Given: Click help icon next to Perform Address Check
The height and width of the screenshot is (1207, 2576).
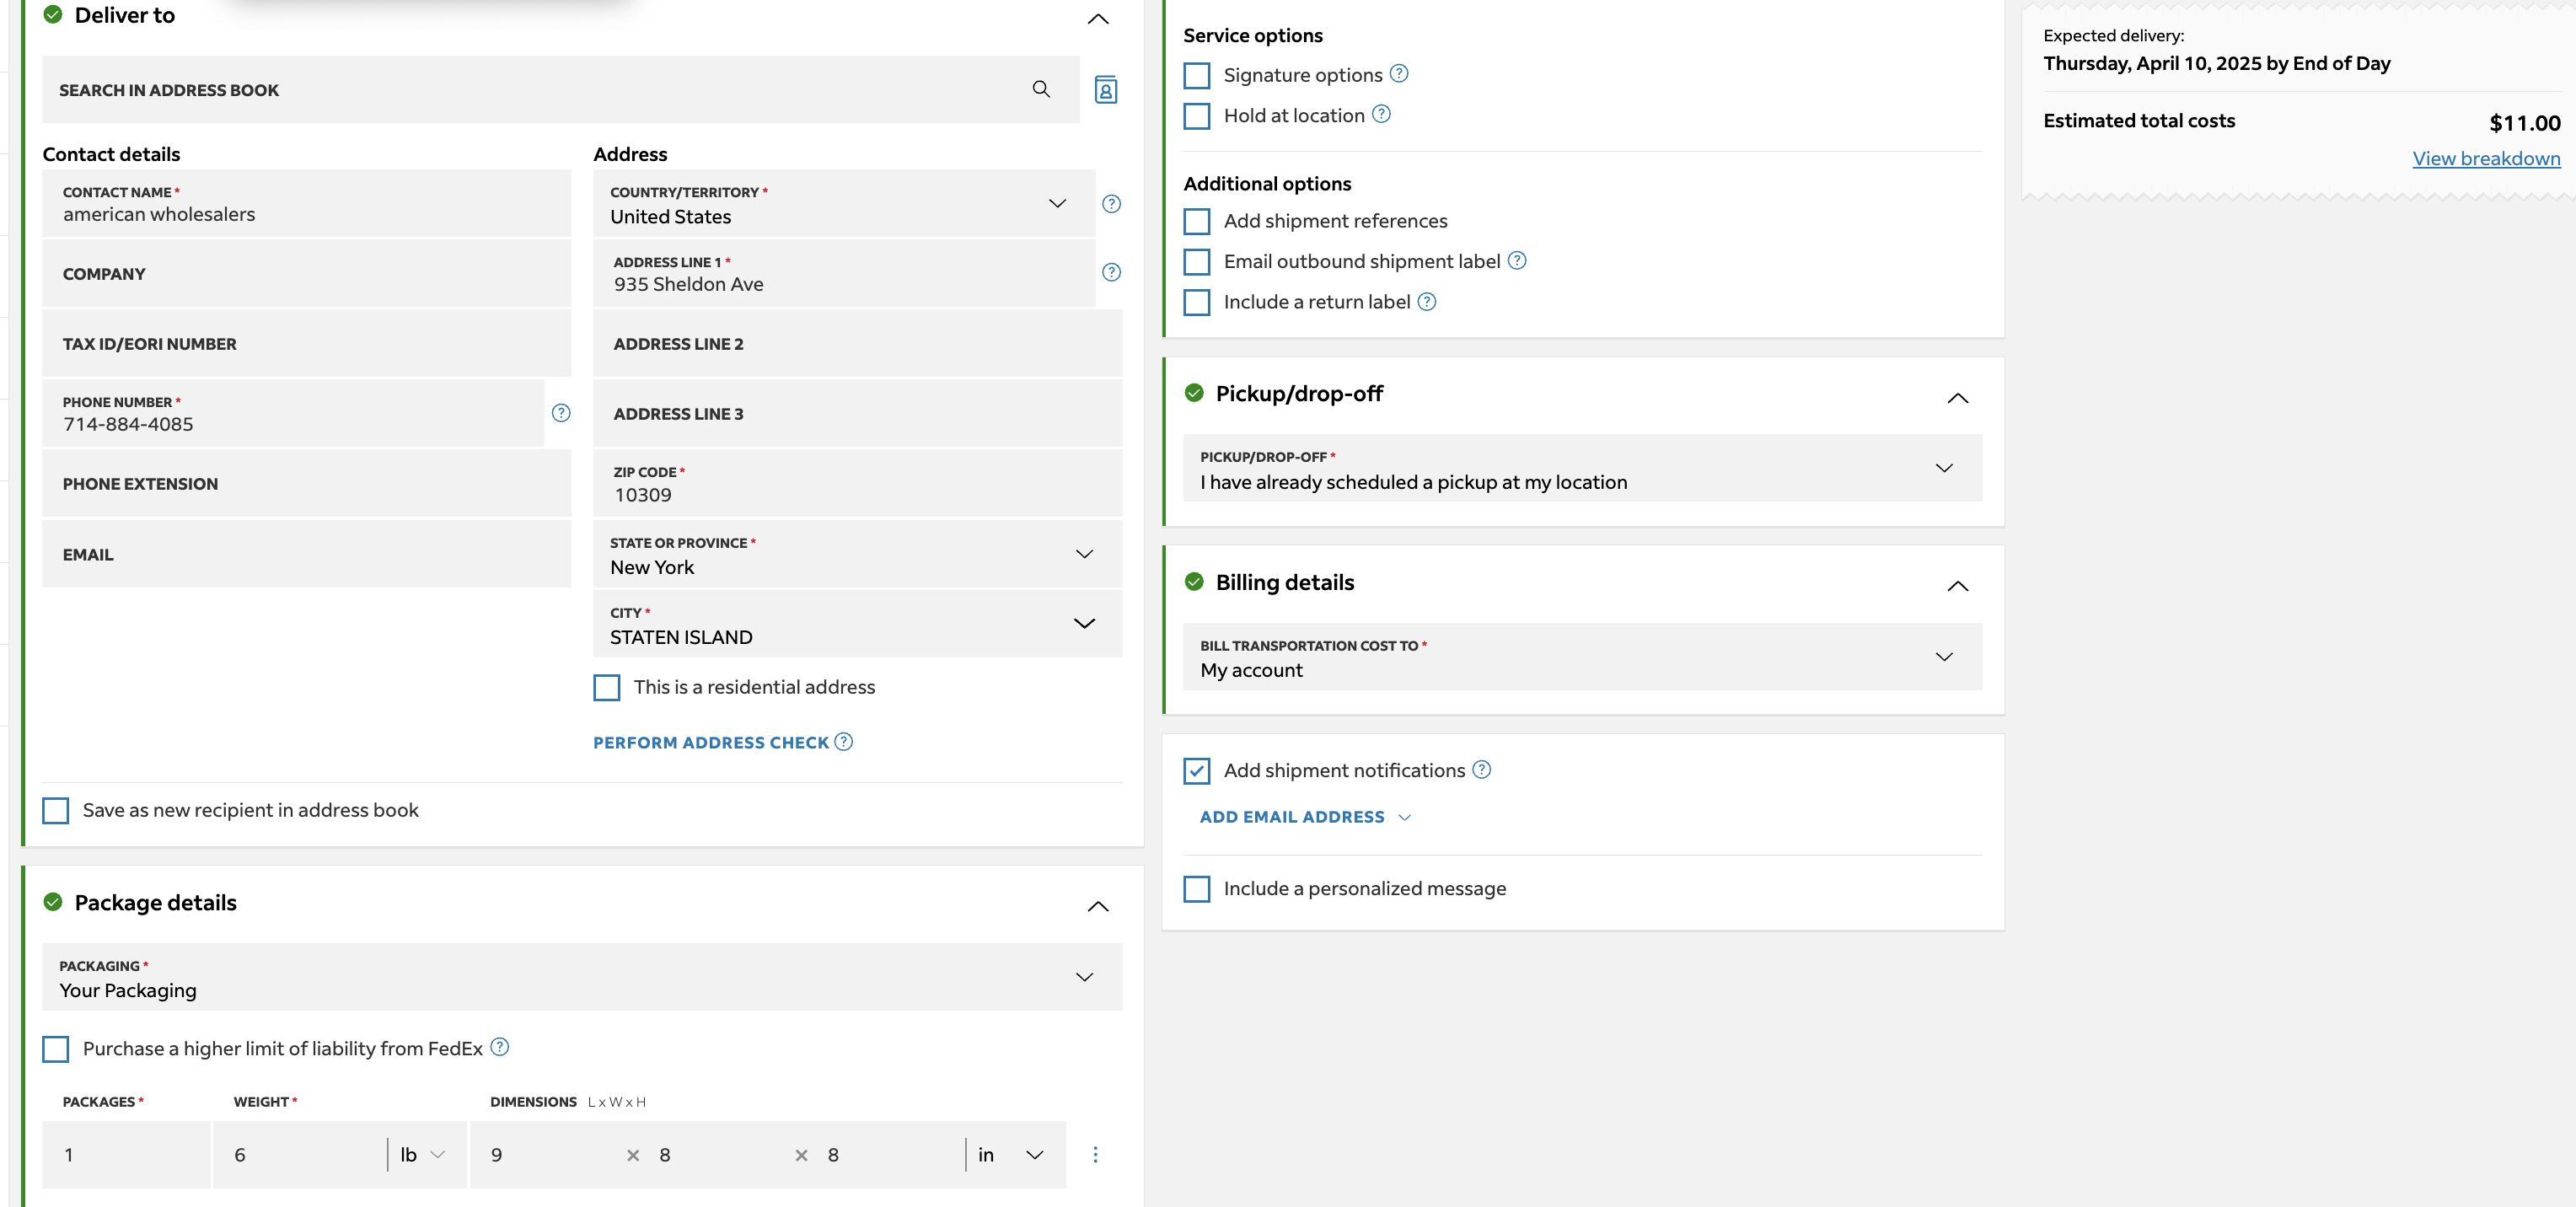Looking at the screenshot, I should click(844, 742).
